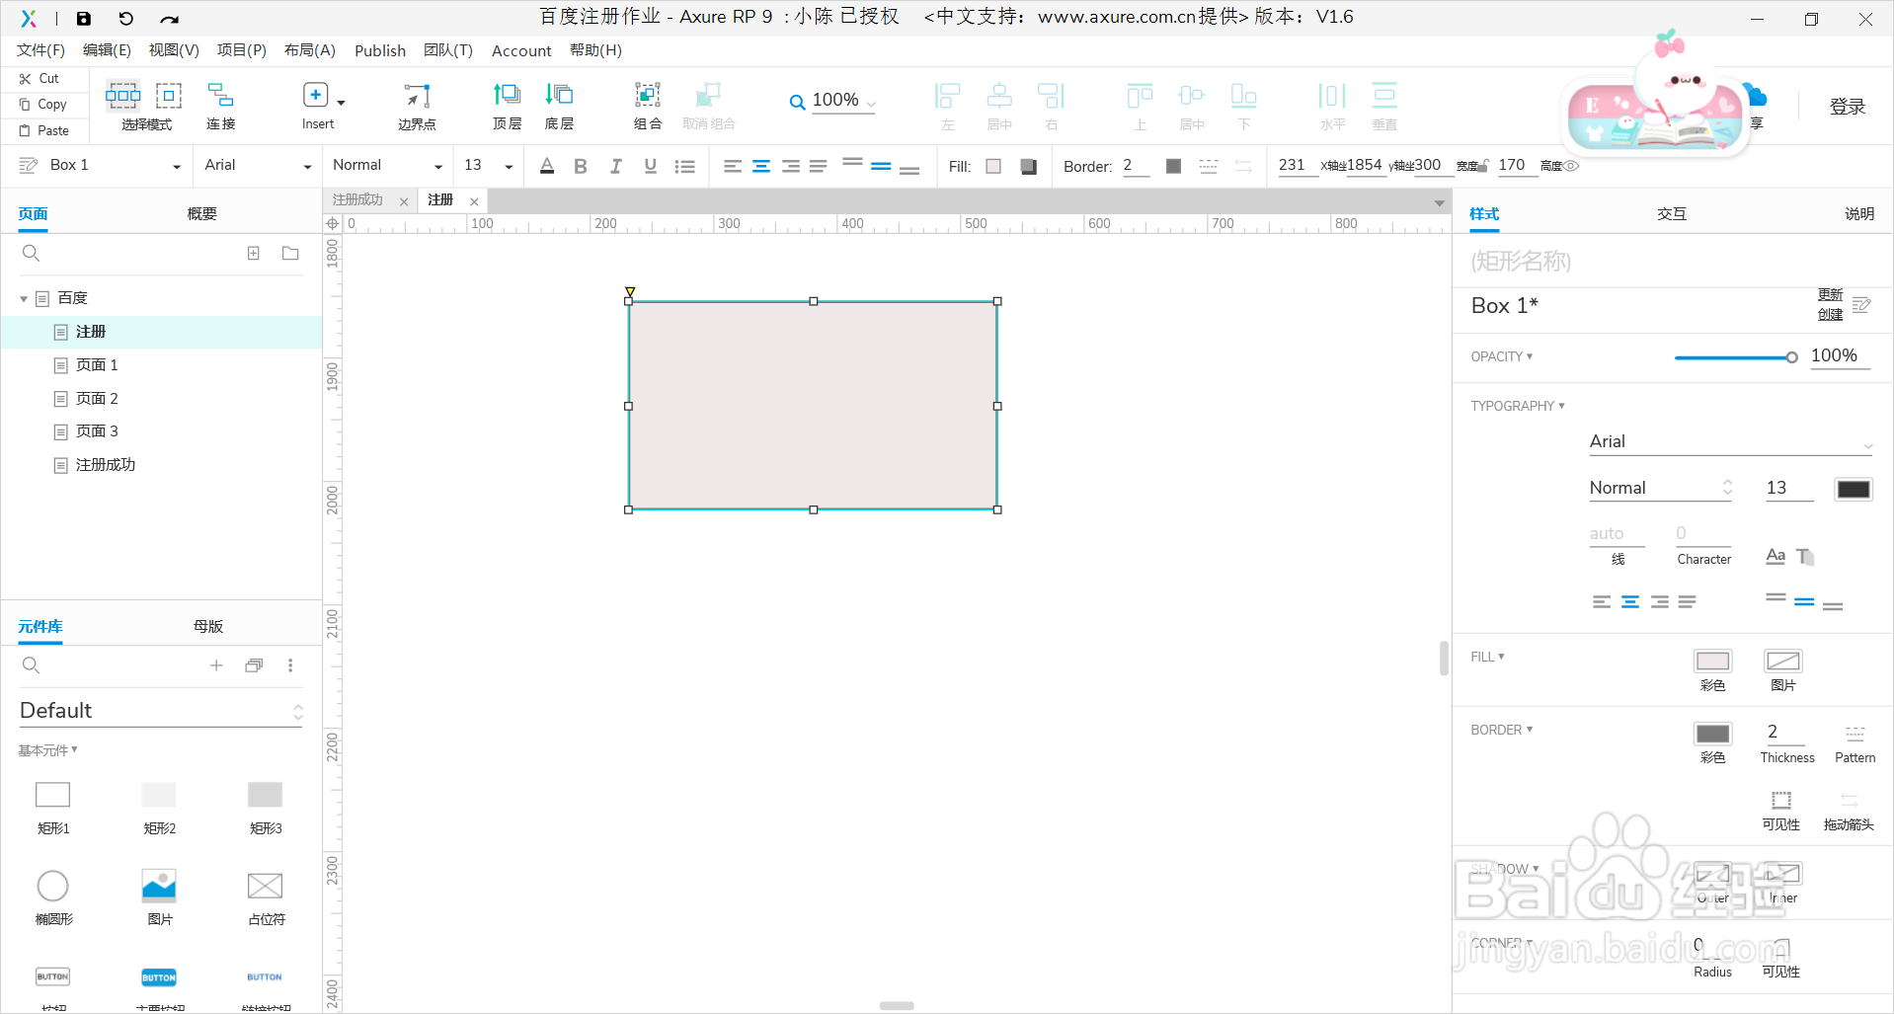Image resolution: width=1894 pixels, height=1014 pixels.
Task: Open the Account menu
Action: coord(521,50)
